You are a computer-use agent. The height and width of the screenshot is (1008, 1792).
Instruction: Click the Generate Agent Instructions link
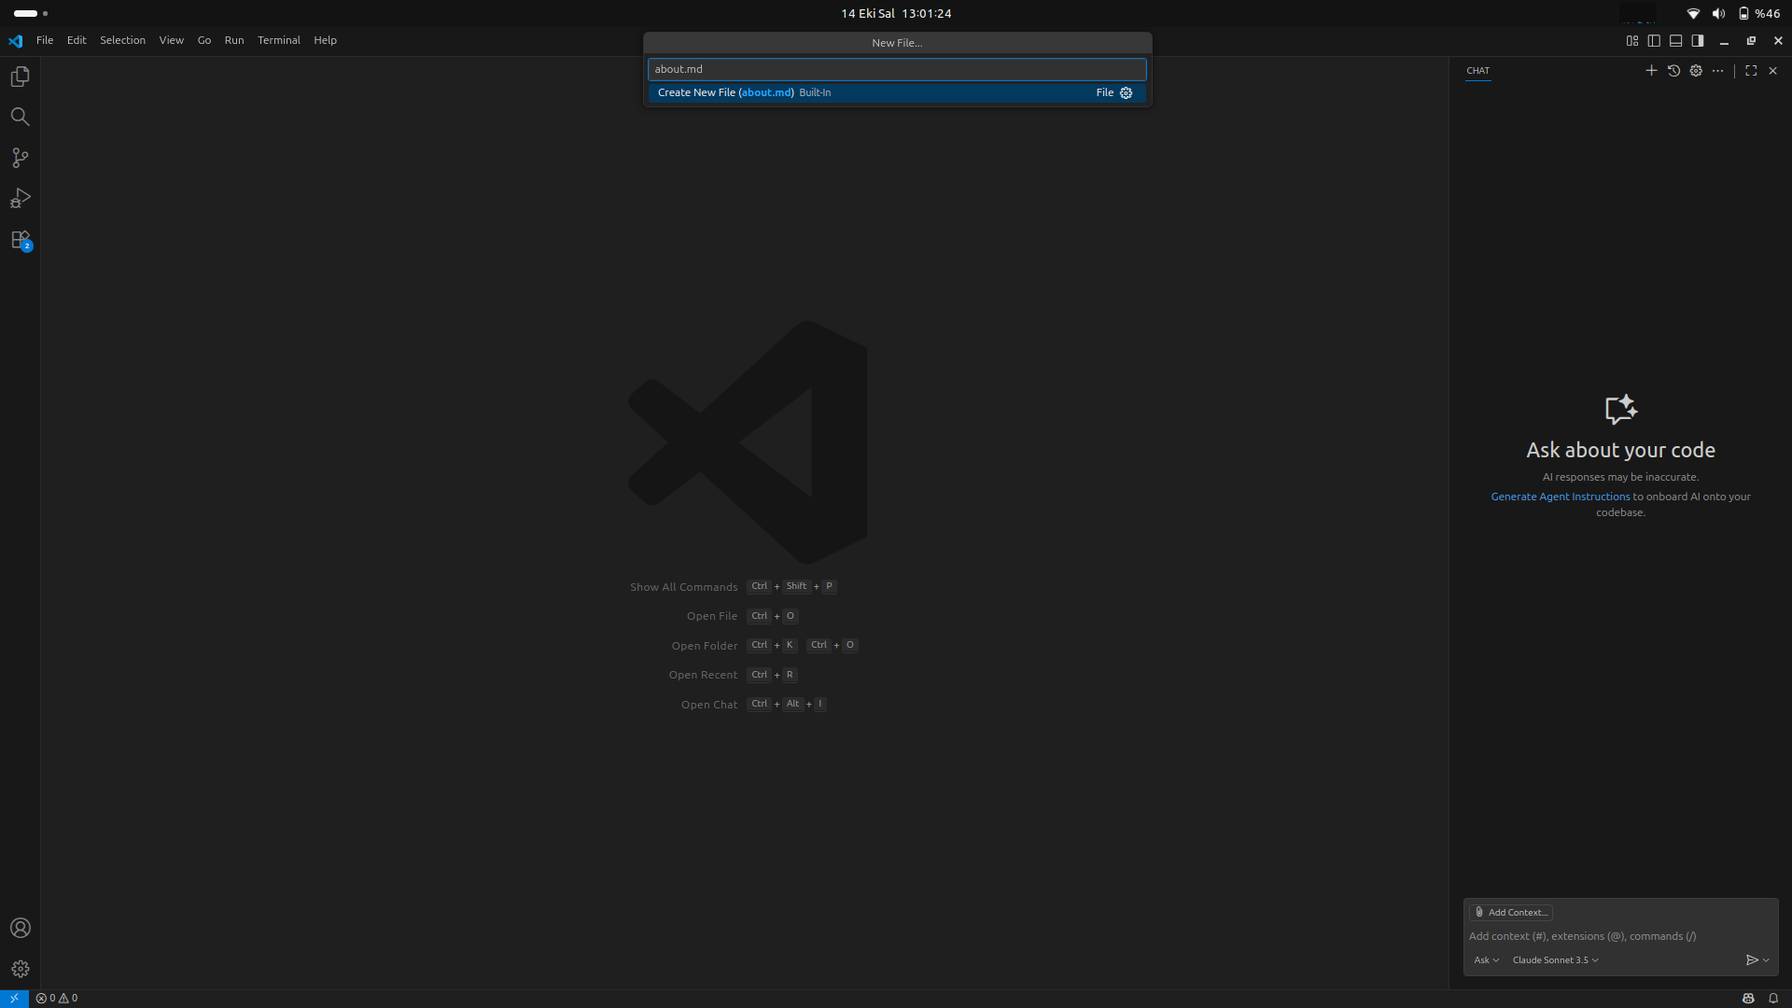point(1560,497)
